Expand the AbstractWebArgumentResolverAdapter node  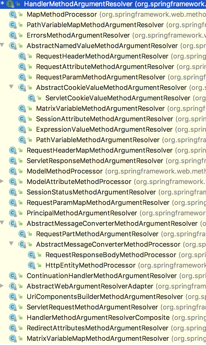[x=2, y=286]
